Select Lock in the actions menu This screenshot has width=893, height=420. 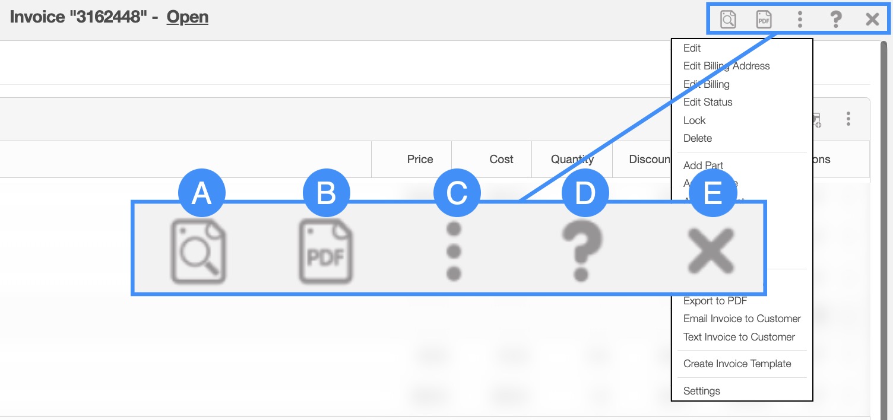[694, 120]
